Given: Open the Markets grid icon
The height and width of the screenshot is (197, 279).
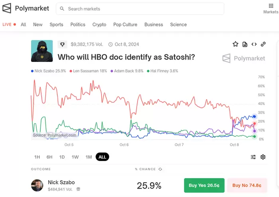Looking at the screenshot, I should [271, 6].
